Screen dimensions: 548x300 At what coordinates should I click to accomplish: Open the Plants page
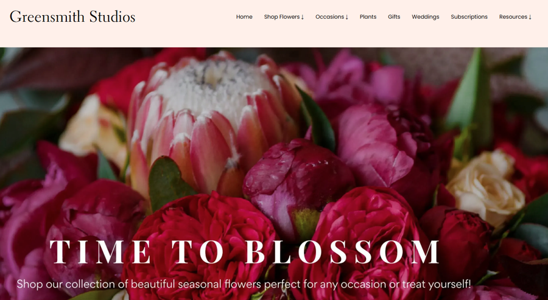click(x=368, y=17)
